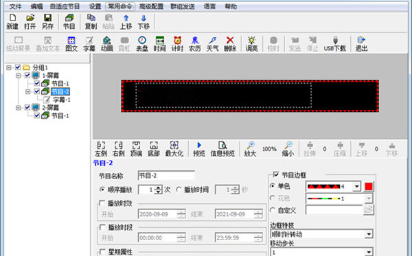Align area to 右侧 (right)

click(119, 149)
